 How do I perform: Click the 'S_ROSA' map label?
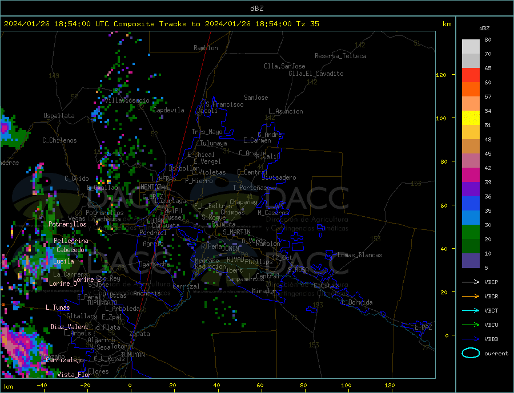click(x=298, y=270)
